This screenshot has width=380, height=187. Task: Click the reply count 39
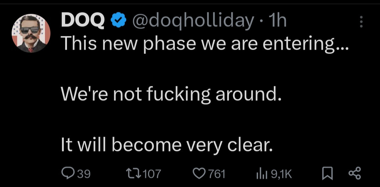click(84, 173)
